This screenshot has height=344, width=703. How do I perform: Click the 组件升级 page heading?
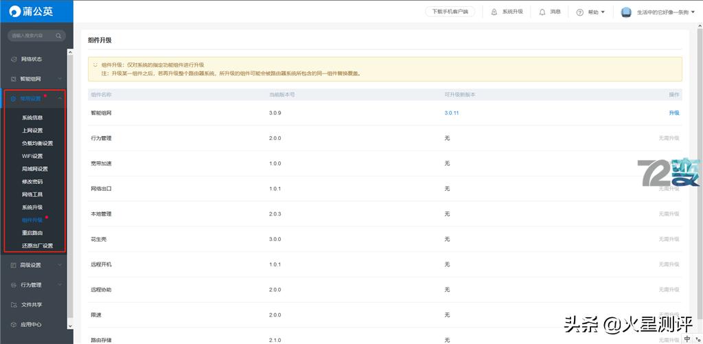click(x=100, y=41)
